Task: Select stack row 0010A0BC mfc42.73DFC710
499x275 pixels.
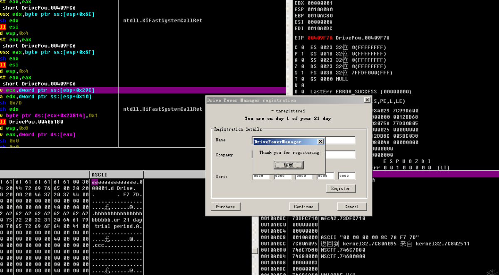Action: point(313,218)
